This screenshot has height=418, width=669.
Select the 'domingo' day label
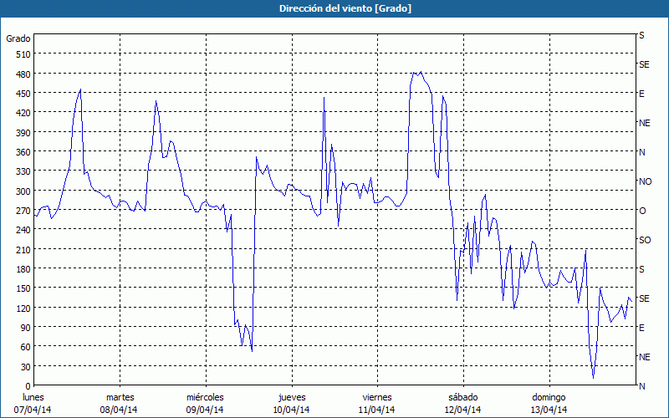click(549, 397)
